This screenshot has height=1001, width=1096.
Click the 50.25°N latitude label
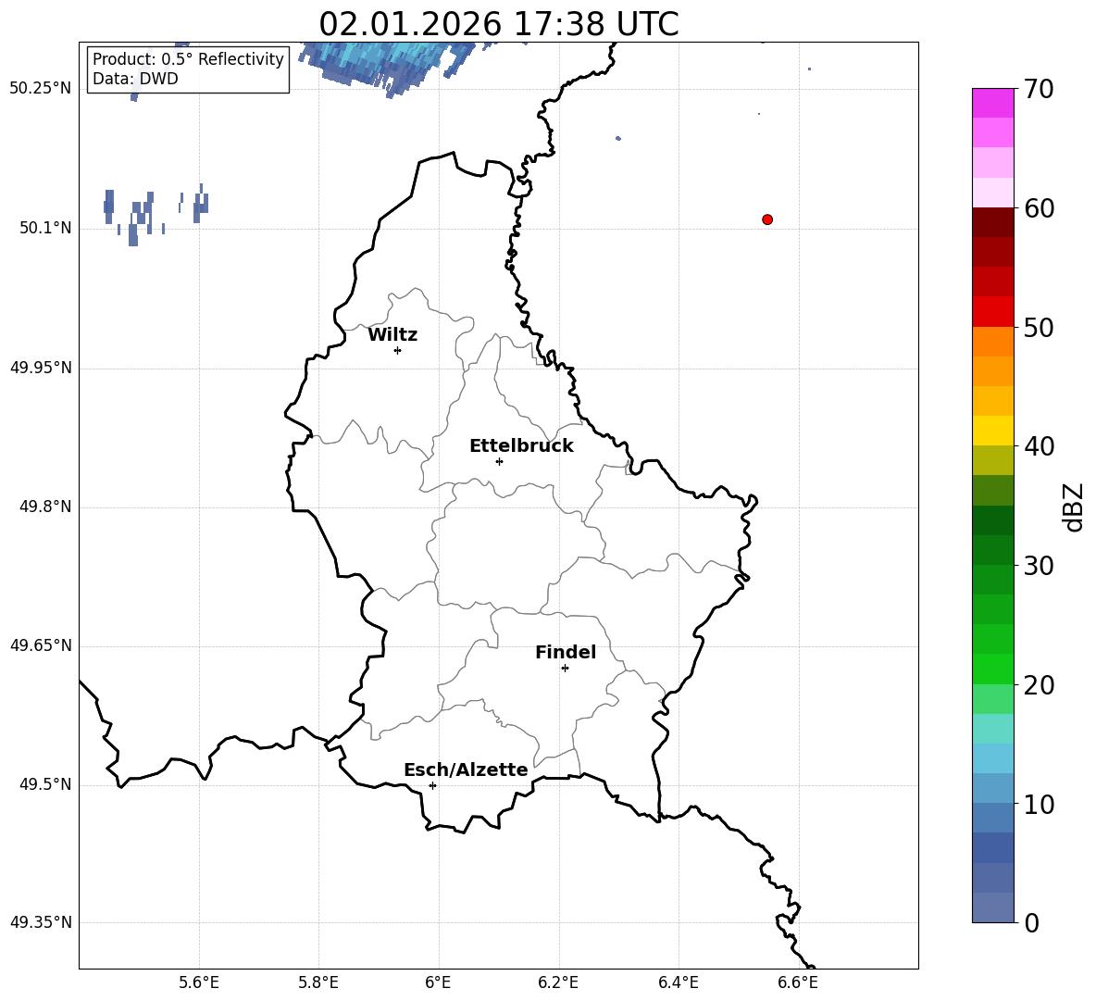[x=41, y=89]
